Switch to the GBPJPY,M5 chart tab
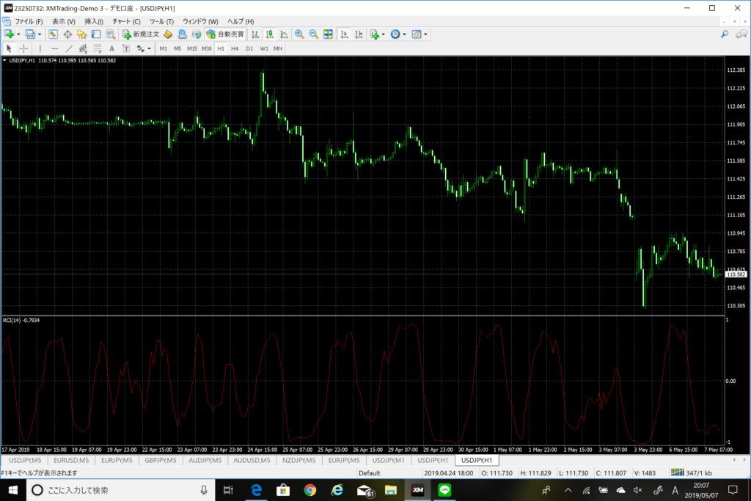The height and width of the screenshot is (501, 751). (161, 460)
